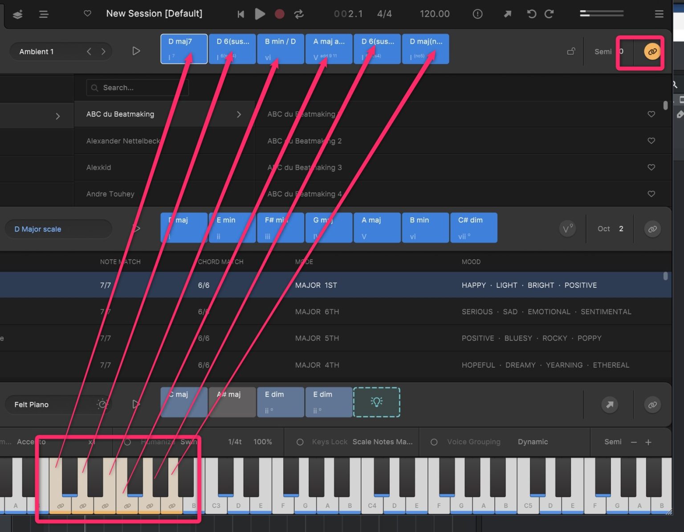Click the orange bind link icon top right
This screenshot has width=684, height=532.
tap(651, 51)
